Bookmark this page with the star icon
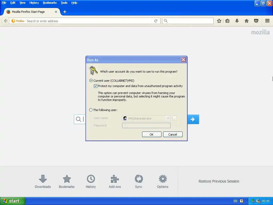 pyautogui.click(x=219, y=21)
